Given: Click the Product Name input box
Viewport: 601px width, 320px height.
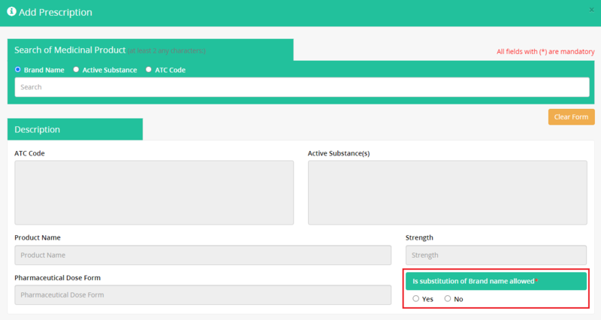Looking at the screenshot, I should 203,255.
